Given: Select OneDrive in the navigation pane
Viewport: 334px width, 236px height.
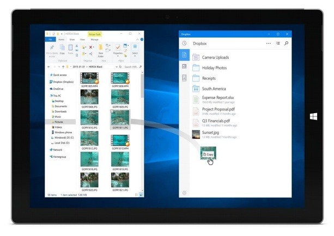Looking at the screenshot, I should coord(57,89).
